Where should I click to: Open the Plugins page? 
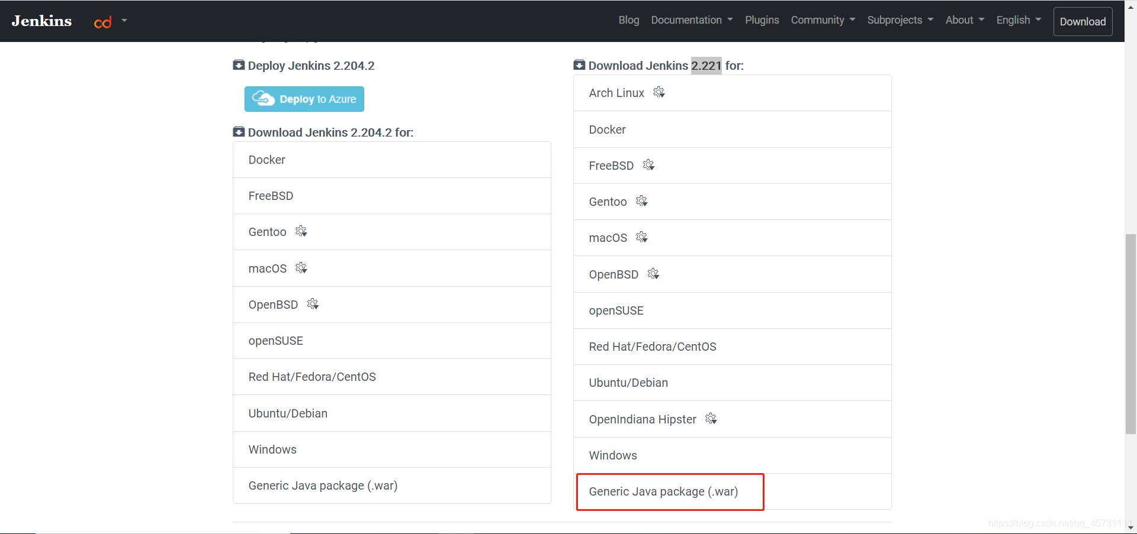click(762, 20)
